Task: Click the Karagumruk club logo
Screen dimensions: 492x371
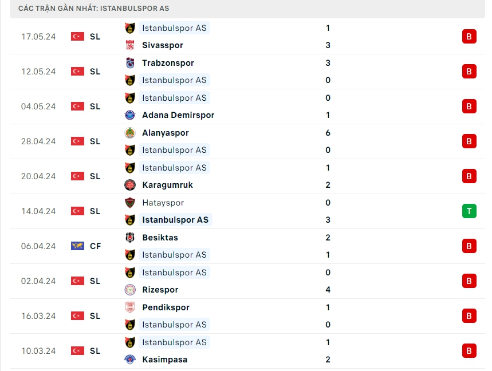Action: click(x=130, y=185)
